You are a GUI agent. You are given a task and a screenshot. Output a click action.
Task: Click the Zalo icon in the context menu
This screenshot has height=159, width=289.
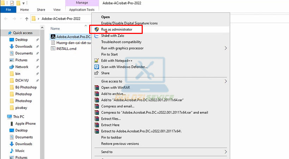coord(97,36)
